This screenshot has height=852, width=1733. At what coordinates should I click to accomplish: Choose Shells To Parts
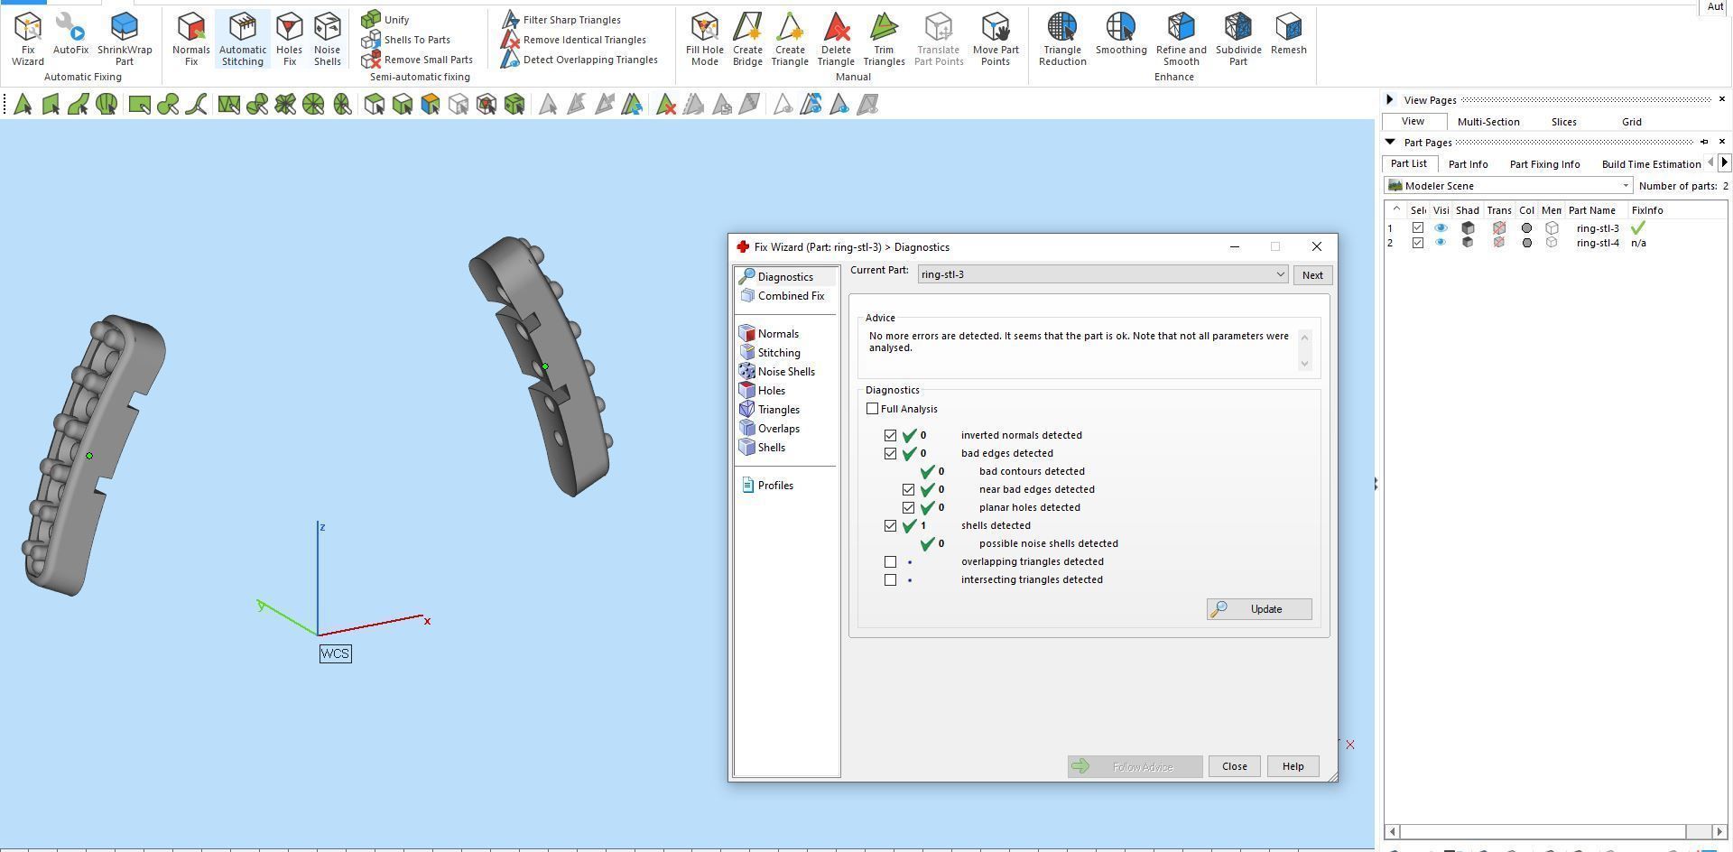coord(406,40)
